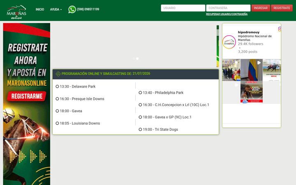Select the 18:00 Gavea x GP radio
This screenshot has height=185, width=296.
[140, 117]
